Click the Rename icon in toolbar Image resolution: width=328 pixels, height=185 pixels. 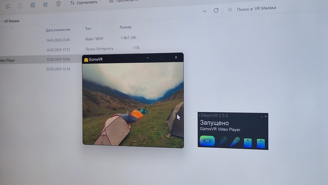tap(33, 5)
